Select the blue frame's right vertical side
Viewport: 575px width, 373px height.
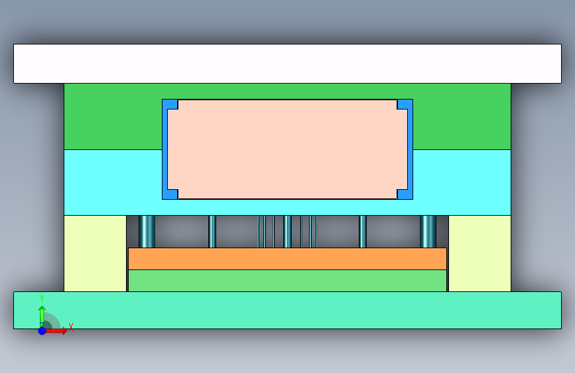pyautogui.click(x=410, y=149)
